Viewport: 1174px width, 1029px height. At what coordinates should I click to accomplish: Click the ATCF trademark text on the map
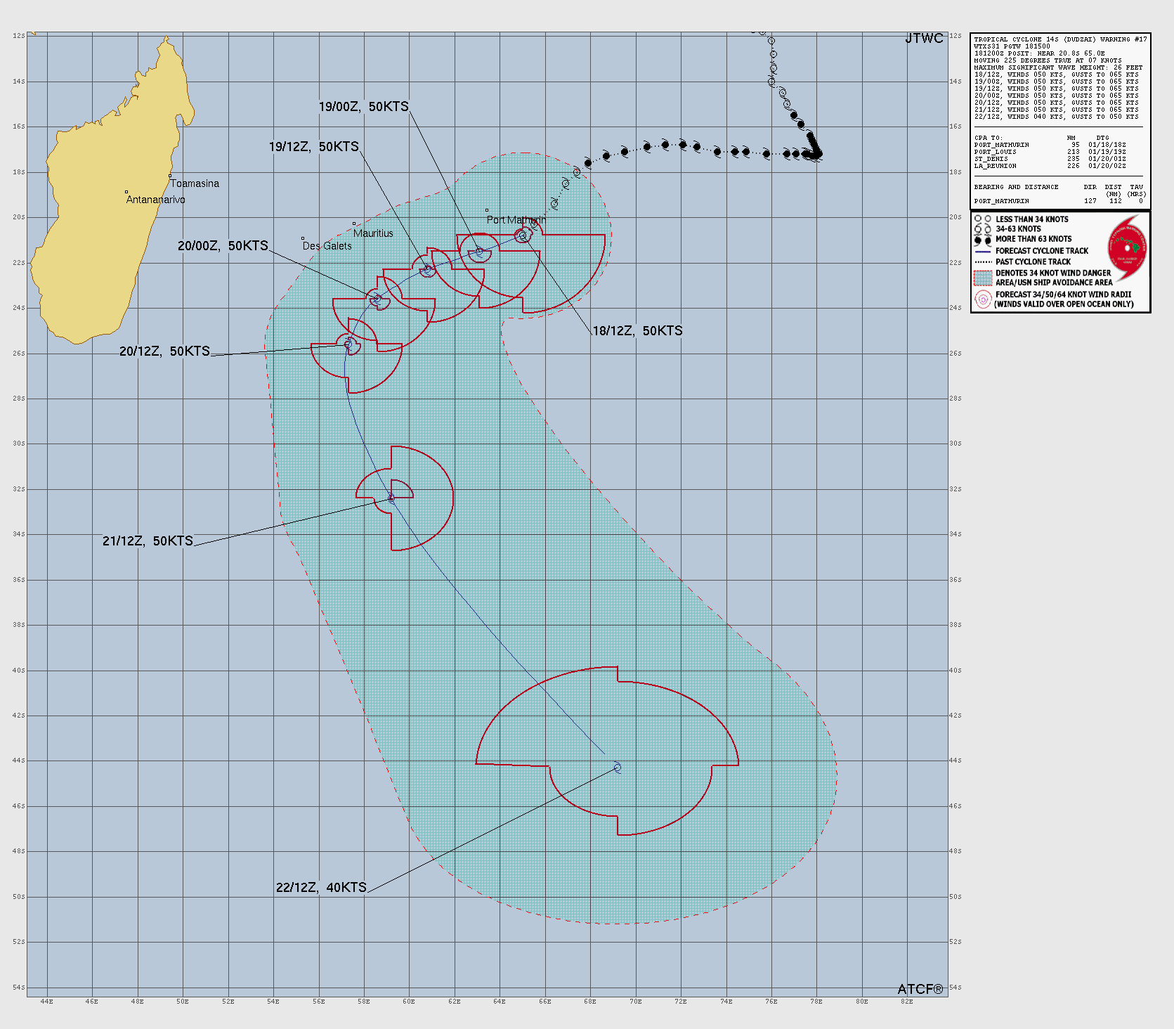920,989
